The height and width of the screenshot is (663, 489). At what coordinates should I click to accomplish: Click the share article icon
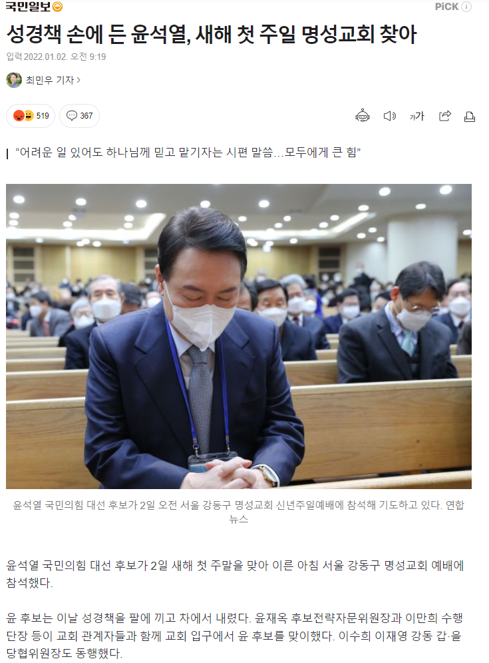[444, 116]
